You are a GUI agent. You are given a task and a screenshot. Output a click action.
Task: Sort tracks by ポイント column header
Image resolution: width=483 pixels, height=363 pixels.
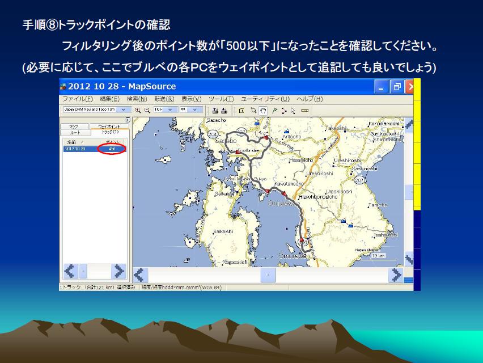coord(112,142)
